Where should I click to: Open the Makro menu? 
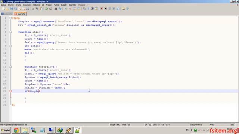pyautogui.click(x=56, y=5)
